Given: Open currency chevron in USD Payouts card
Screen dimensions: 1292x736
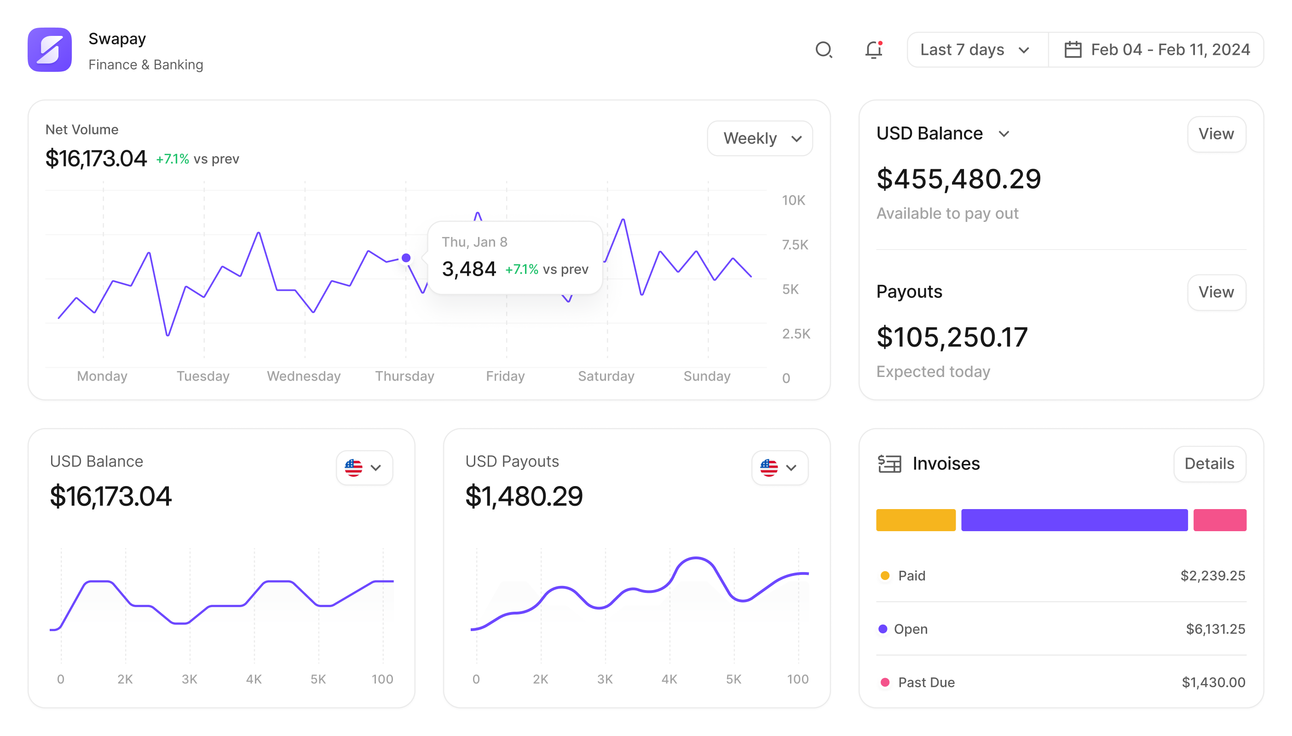Looking at the screenshot, I should click(x=791, y=468).
